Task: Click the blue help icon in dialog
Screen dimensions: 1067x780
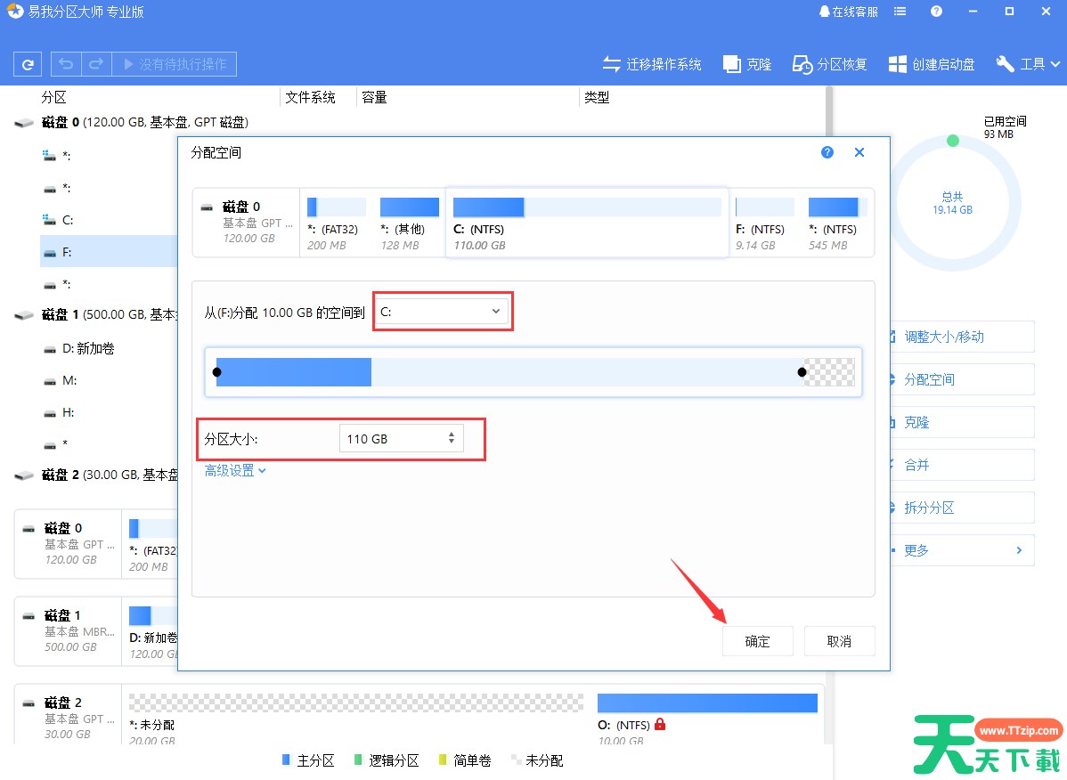Action: (827, 152)
